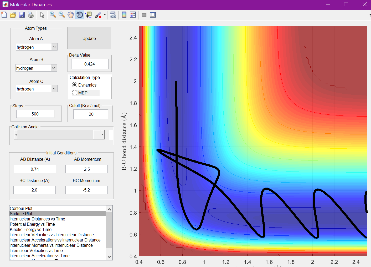This screenshot has width=371, height=267.
Task: Insert a colorbar from the toolbar
Action: coord(124,15)
